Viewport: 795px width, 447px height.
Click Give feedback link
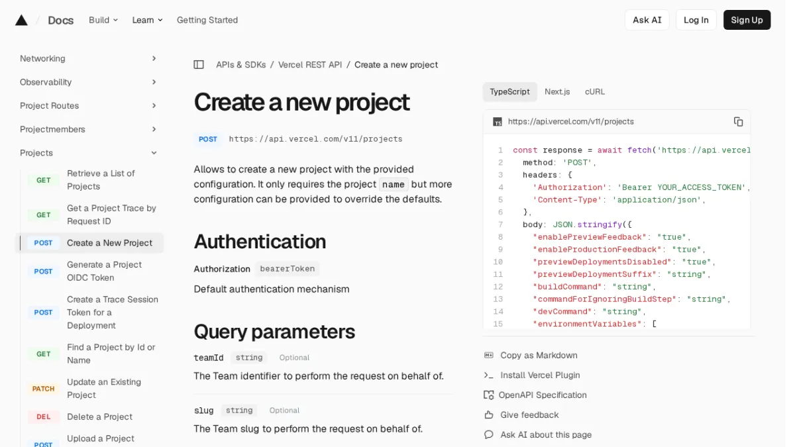(529, 415)
